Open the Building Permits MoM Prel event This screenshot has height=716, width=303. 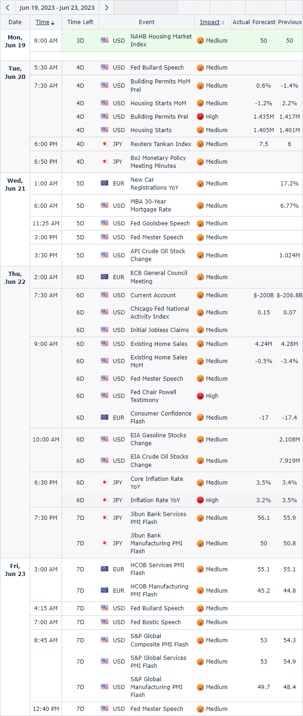click(160, 85)
